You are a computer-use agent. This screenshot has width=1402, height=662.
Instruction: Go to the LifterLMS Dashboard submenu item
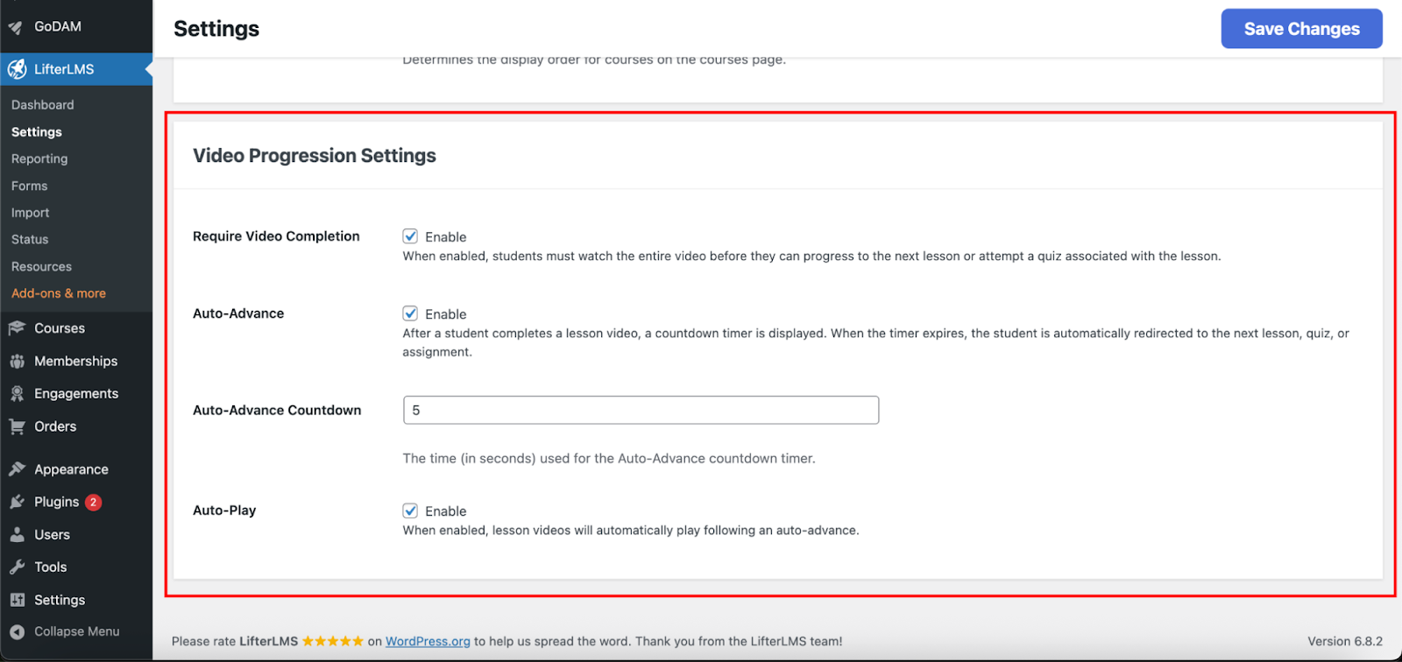pos(43,105)
